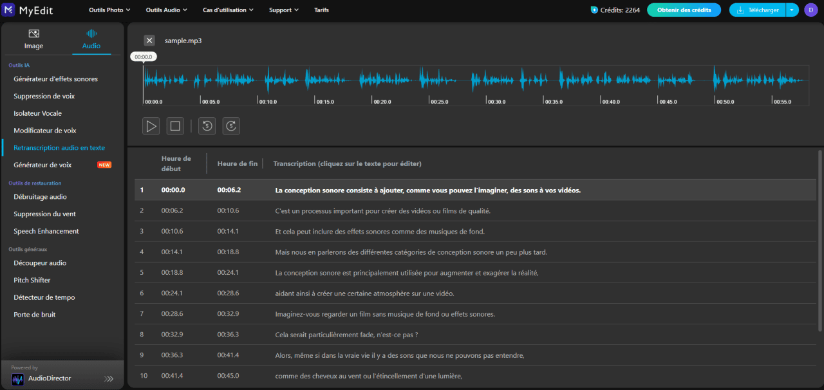Expand the Cas d'utilisation menu
This screenshot has height=390, width=824.
tap(228, 10)
